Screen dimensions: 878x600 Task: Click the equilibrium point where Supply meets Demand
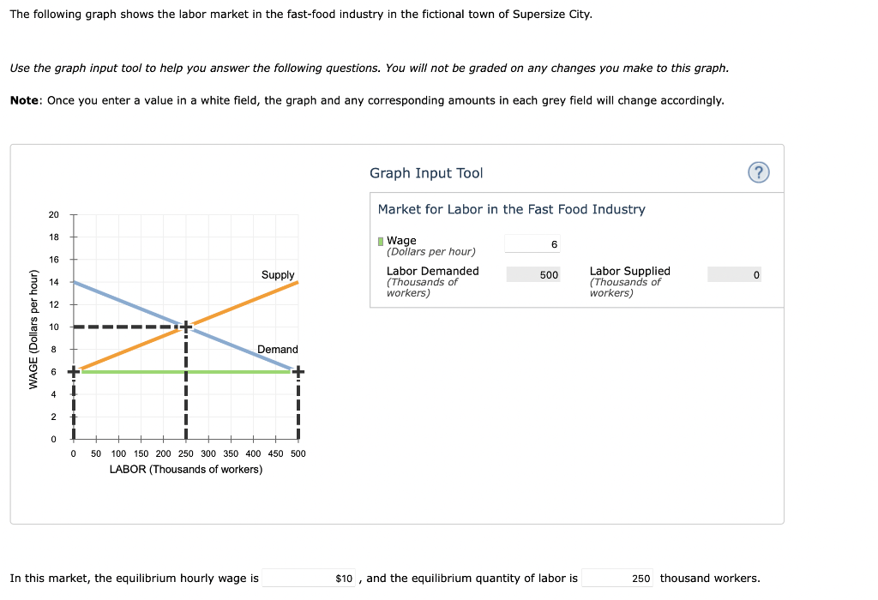185,325
